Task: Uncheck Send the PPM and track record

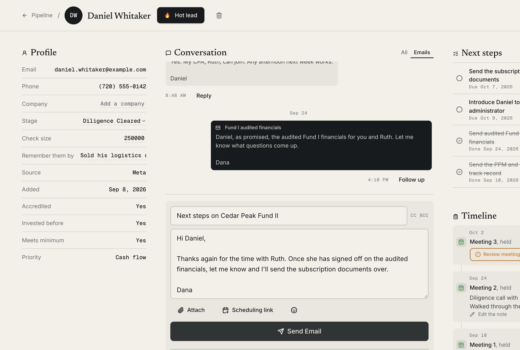Action: [459, 172]
